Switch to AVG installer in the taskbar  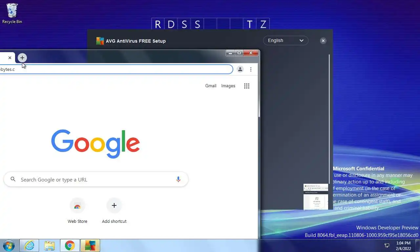click(x=90, y=245)
